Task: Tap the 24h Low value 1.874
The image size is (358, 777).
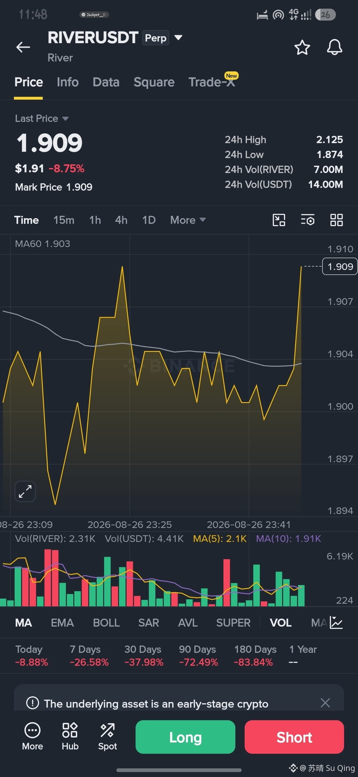Action: 330,154
